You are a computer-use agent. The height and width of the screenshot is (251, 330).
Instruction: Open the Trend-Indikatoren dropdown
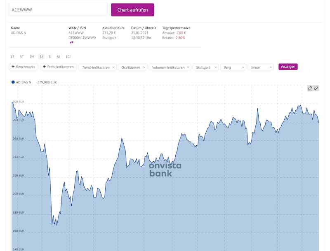click(97, 67)
